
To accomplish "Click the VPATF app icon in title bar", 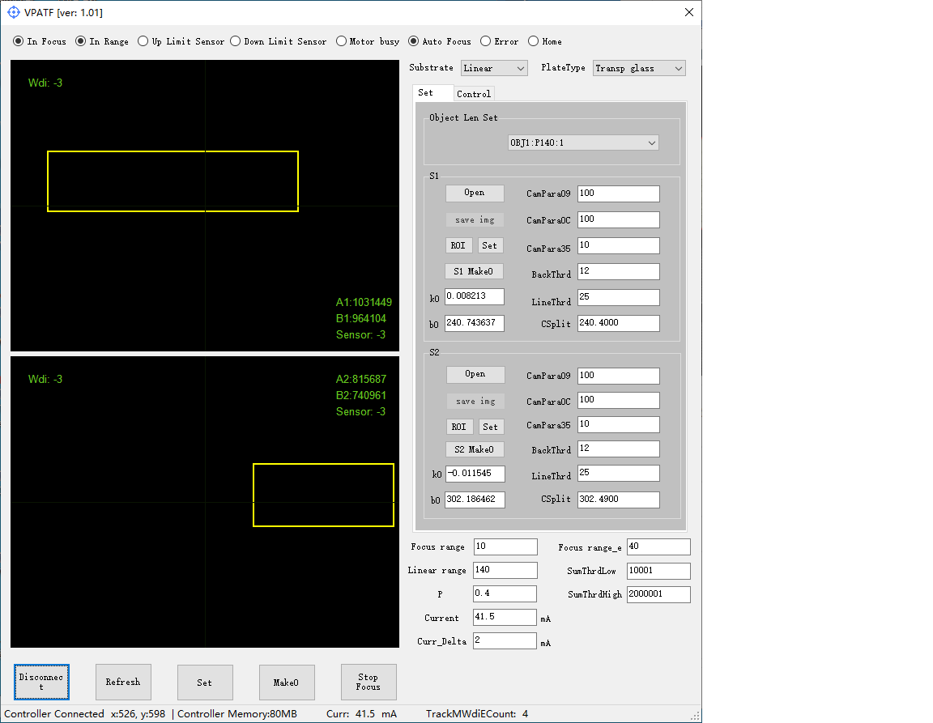I will click(x=13, y=12).
